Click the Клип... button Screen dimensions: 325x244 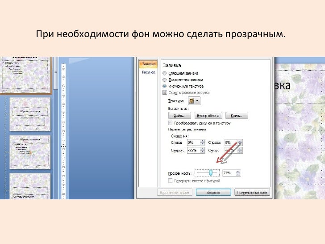237,116
